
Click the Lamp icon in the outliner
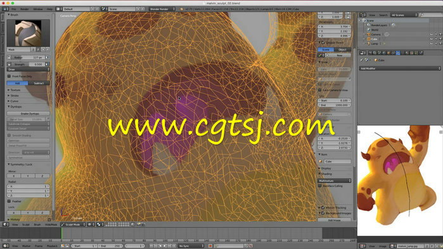369,44
